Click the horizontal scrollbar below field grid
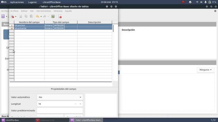Viewport: 218px width, 122px height. click(x=61, y=82)
